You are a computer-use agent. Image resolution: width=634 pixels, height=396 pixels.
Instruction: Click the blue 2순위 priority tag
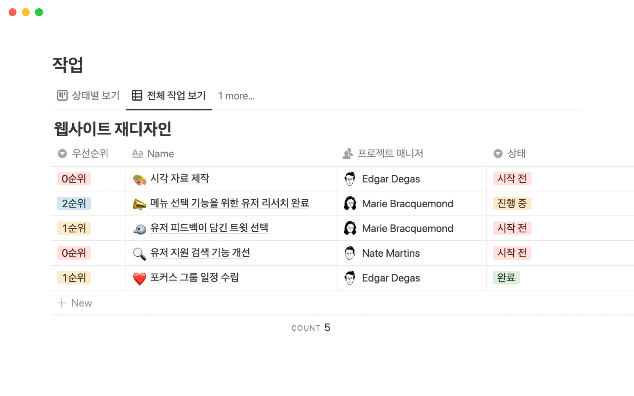tap(74, 203)
